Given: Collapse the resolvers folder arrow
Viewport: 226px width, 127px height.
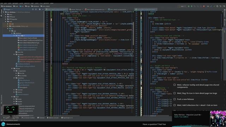Looking at the screenshot, I should tap(14, 54).
